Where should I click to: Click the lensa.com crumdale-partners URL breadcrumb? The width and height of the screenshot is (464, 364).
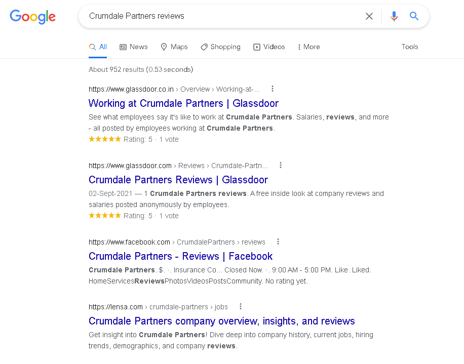159,307
